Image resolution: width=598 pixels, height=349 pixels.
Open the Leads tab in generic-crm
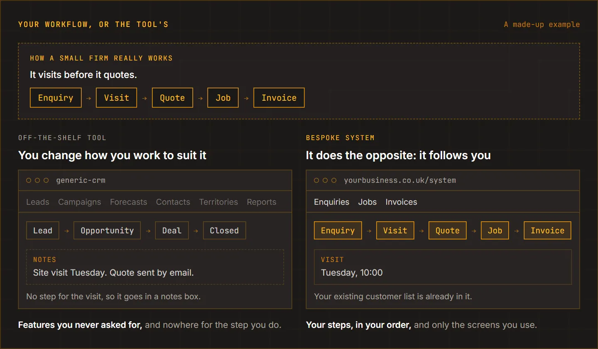pos(38,202)
